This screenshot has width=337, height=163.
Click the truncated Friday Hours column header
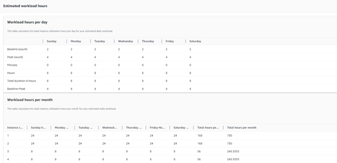tap(157, 128)
